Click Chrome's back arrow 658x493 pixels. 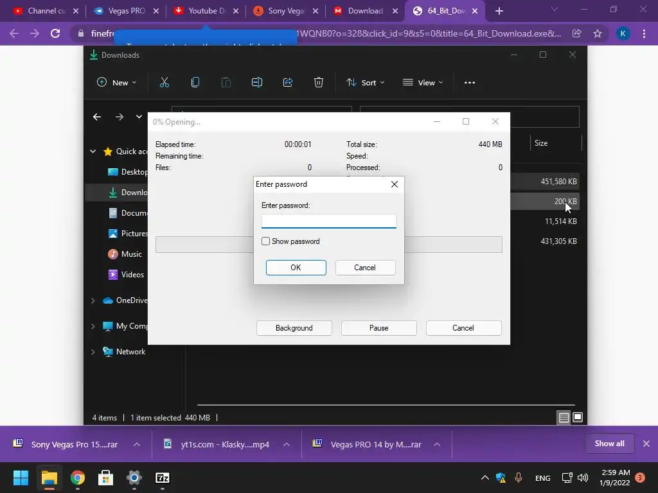coord(14,33)
